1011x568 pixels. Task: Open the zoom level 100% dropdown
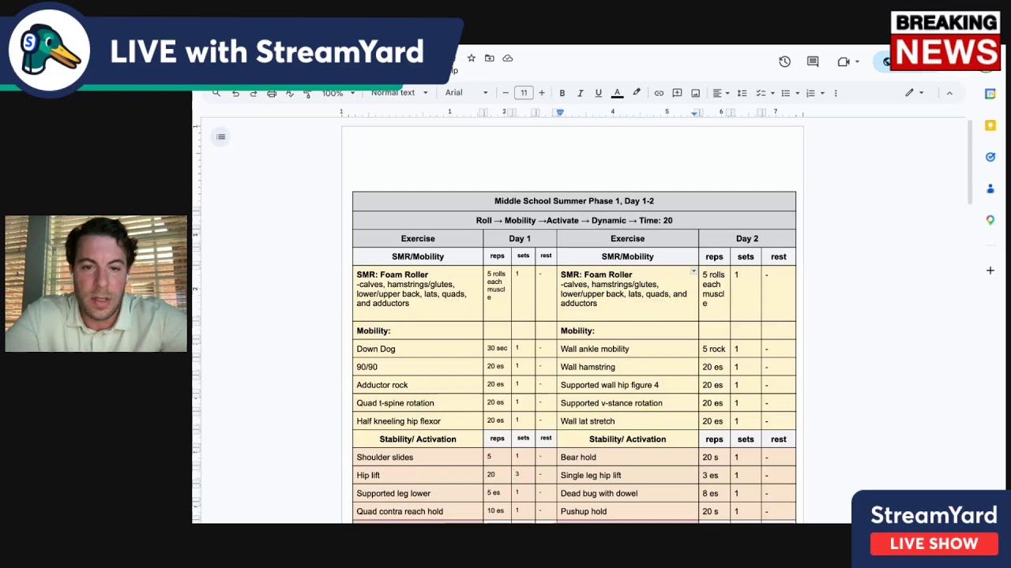coord(338,93)
